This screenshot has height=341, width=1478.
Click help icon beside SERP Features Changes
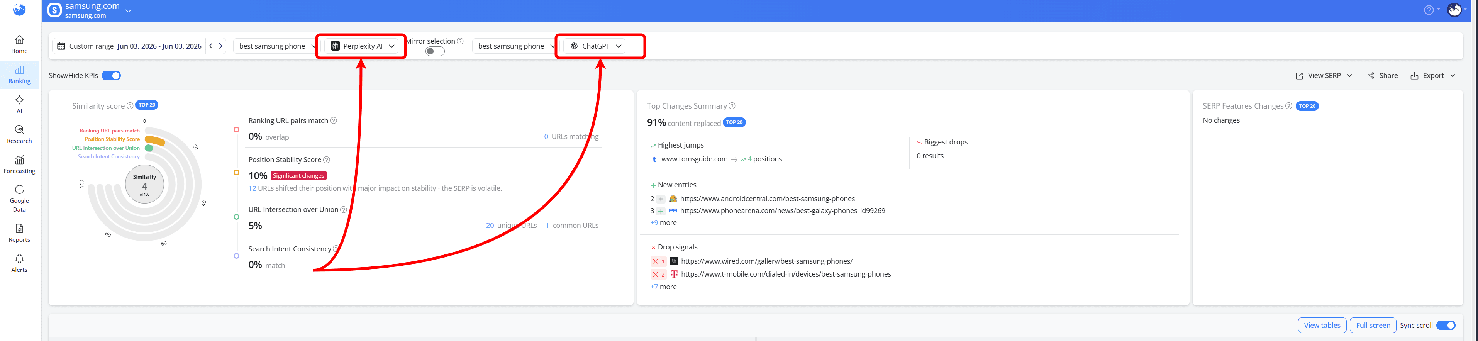click(1289, 106)
